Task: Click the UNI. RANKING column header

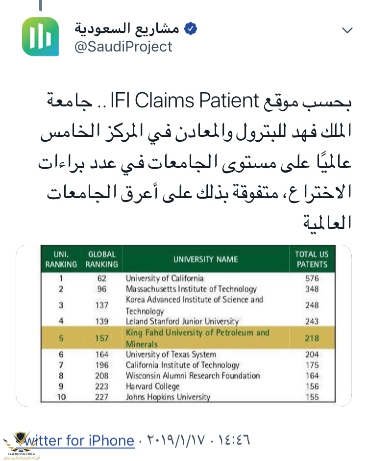Action: pyautogui.click(x=61, y=259)
